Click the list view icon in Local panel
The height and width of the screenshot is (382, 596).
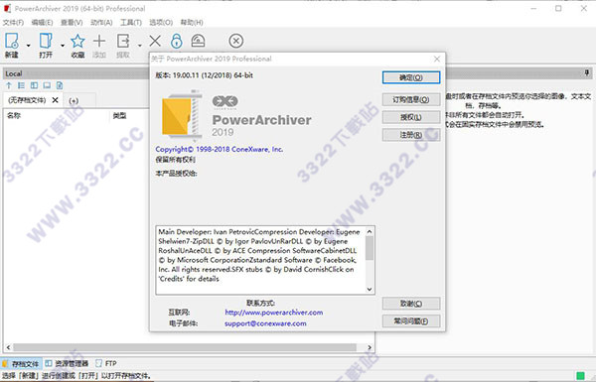click(21, 85)
